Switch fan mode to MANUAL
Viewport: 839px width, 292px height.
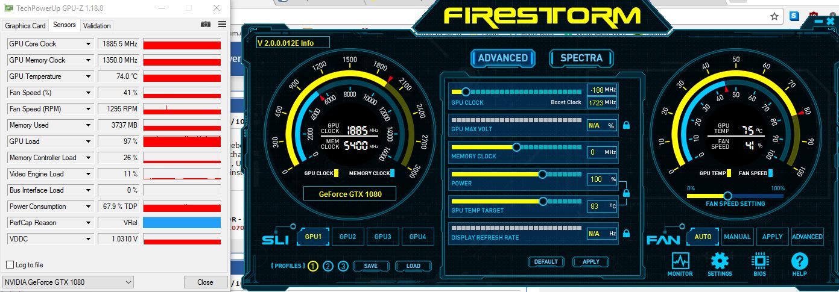[x=736, y=237]
